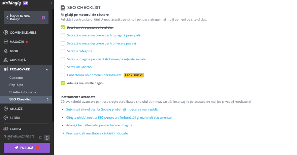Tick the 'Setați o categorie' checkbox
The width and height of the screenshot is (297, 155).
[63, 51]
